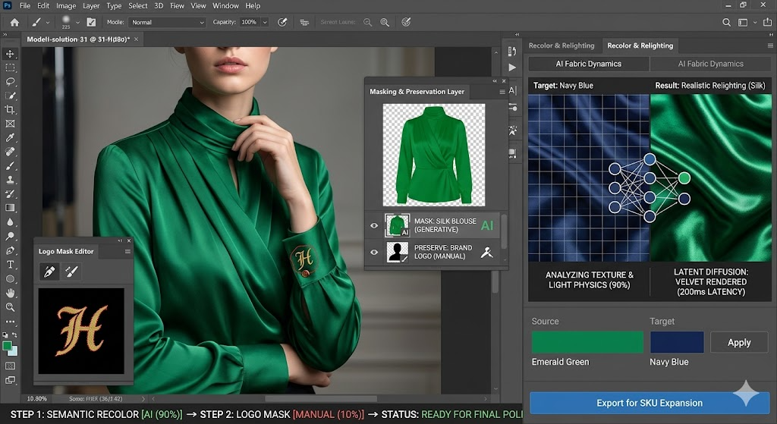Select the Rectangular Marquee tool
The height and width of the screenshot is (424, 777).
pyautogui.click(x=10, y=68)
